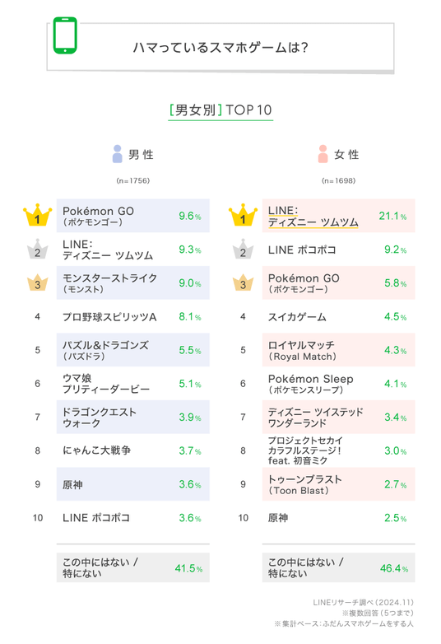Click the men's gold rank 1 crown
This screenshot has height=644, width=441.
click(x=37, y=215)
